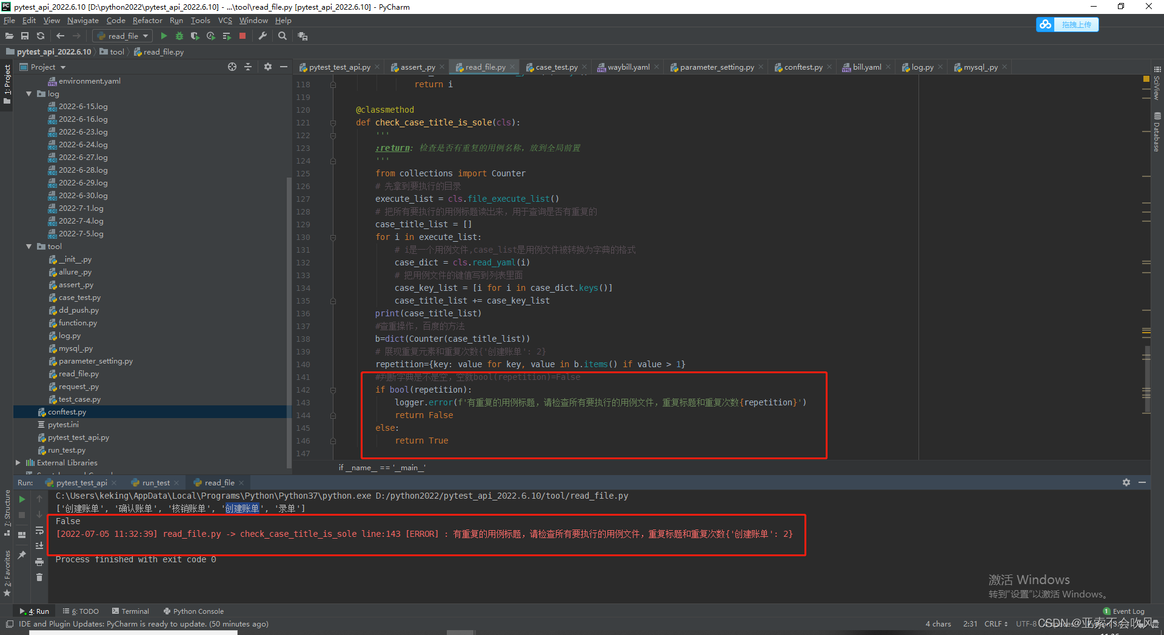
Task: Open the read_file run configuration dropdown
Action: [x=122, y=36]
